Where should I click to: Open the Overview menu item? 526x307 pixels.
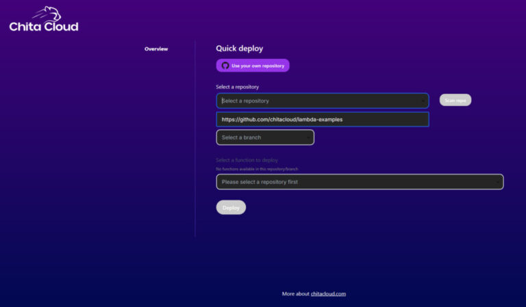tap(156, 49)
